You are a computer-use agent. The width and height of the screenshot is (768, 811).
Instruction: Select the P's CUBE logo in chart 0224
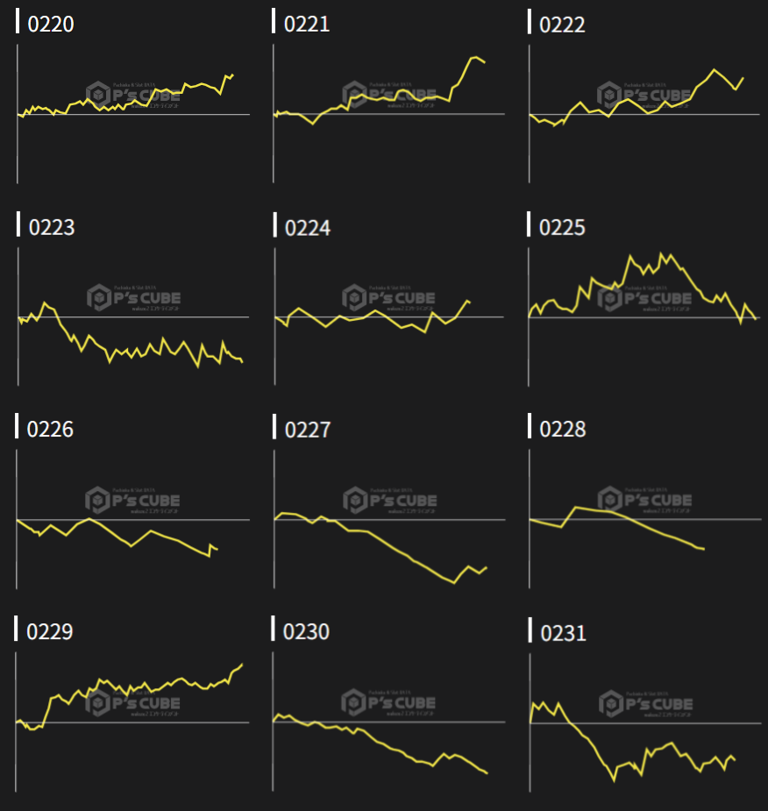(x=389, y=297)
